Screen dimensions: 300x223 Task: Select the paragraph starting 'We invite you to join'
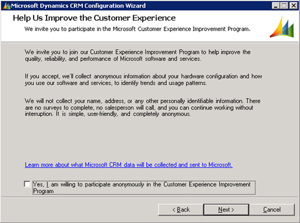click(x=137, y=56)
